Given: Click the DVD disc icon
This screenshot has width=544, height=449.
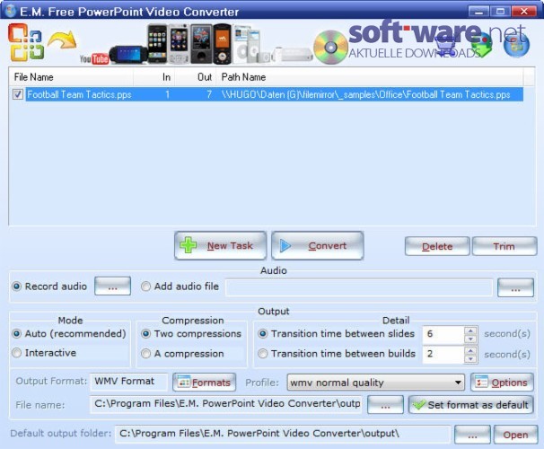Looking at the screenshot, I should click(330, 48).
